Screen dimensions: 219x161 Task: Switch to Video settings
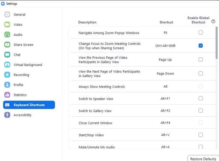pos(18,24)
